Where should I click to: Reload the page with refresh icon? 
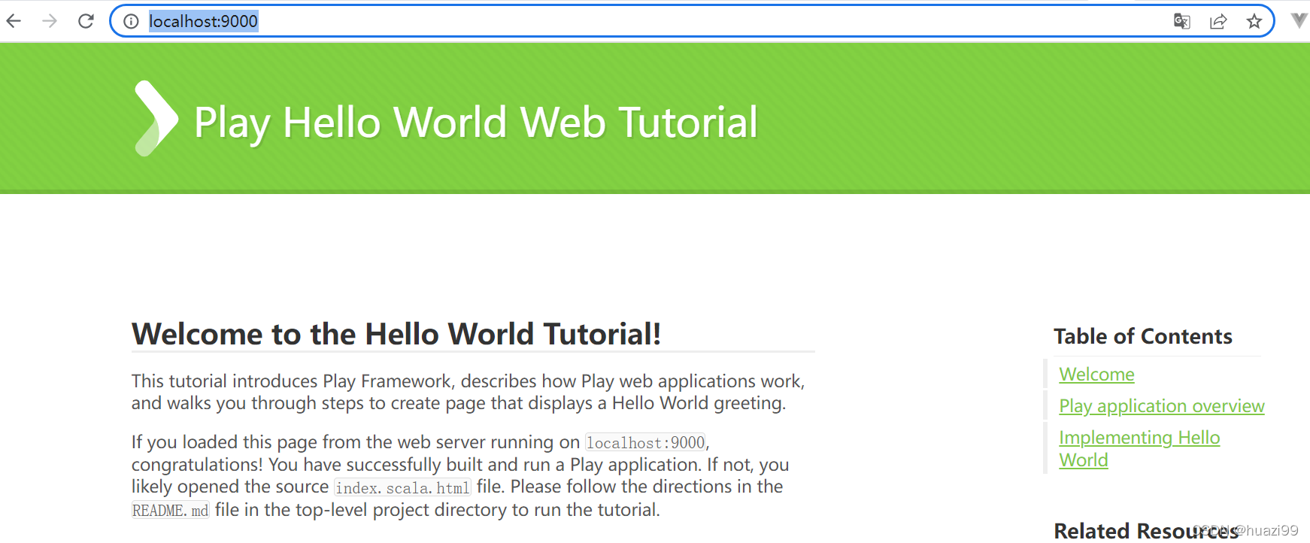click(x=86, y=21)
